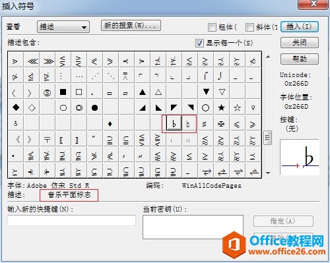Open 帮助 help
This screenshot has width=330, height=263.
pyautogui.click(x=300, y=59)
